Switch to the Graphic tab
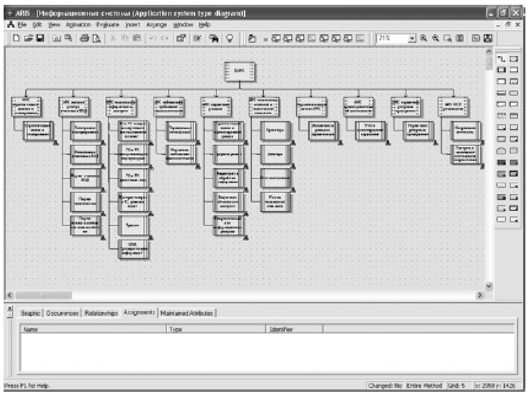Screen dimensions: 532x396 31,313
